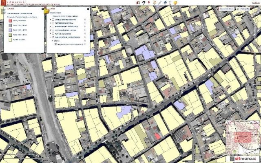Click the language selection button on map
Viewport: 261px width, 163px height.
[227, 9]
